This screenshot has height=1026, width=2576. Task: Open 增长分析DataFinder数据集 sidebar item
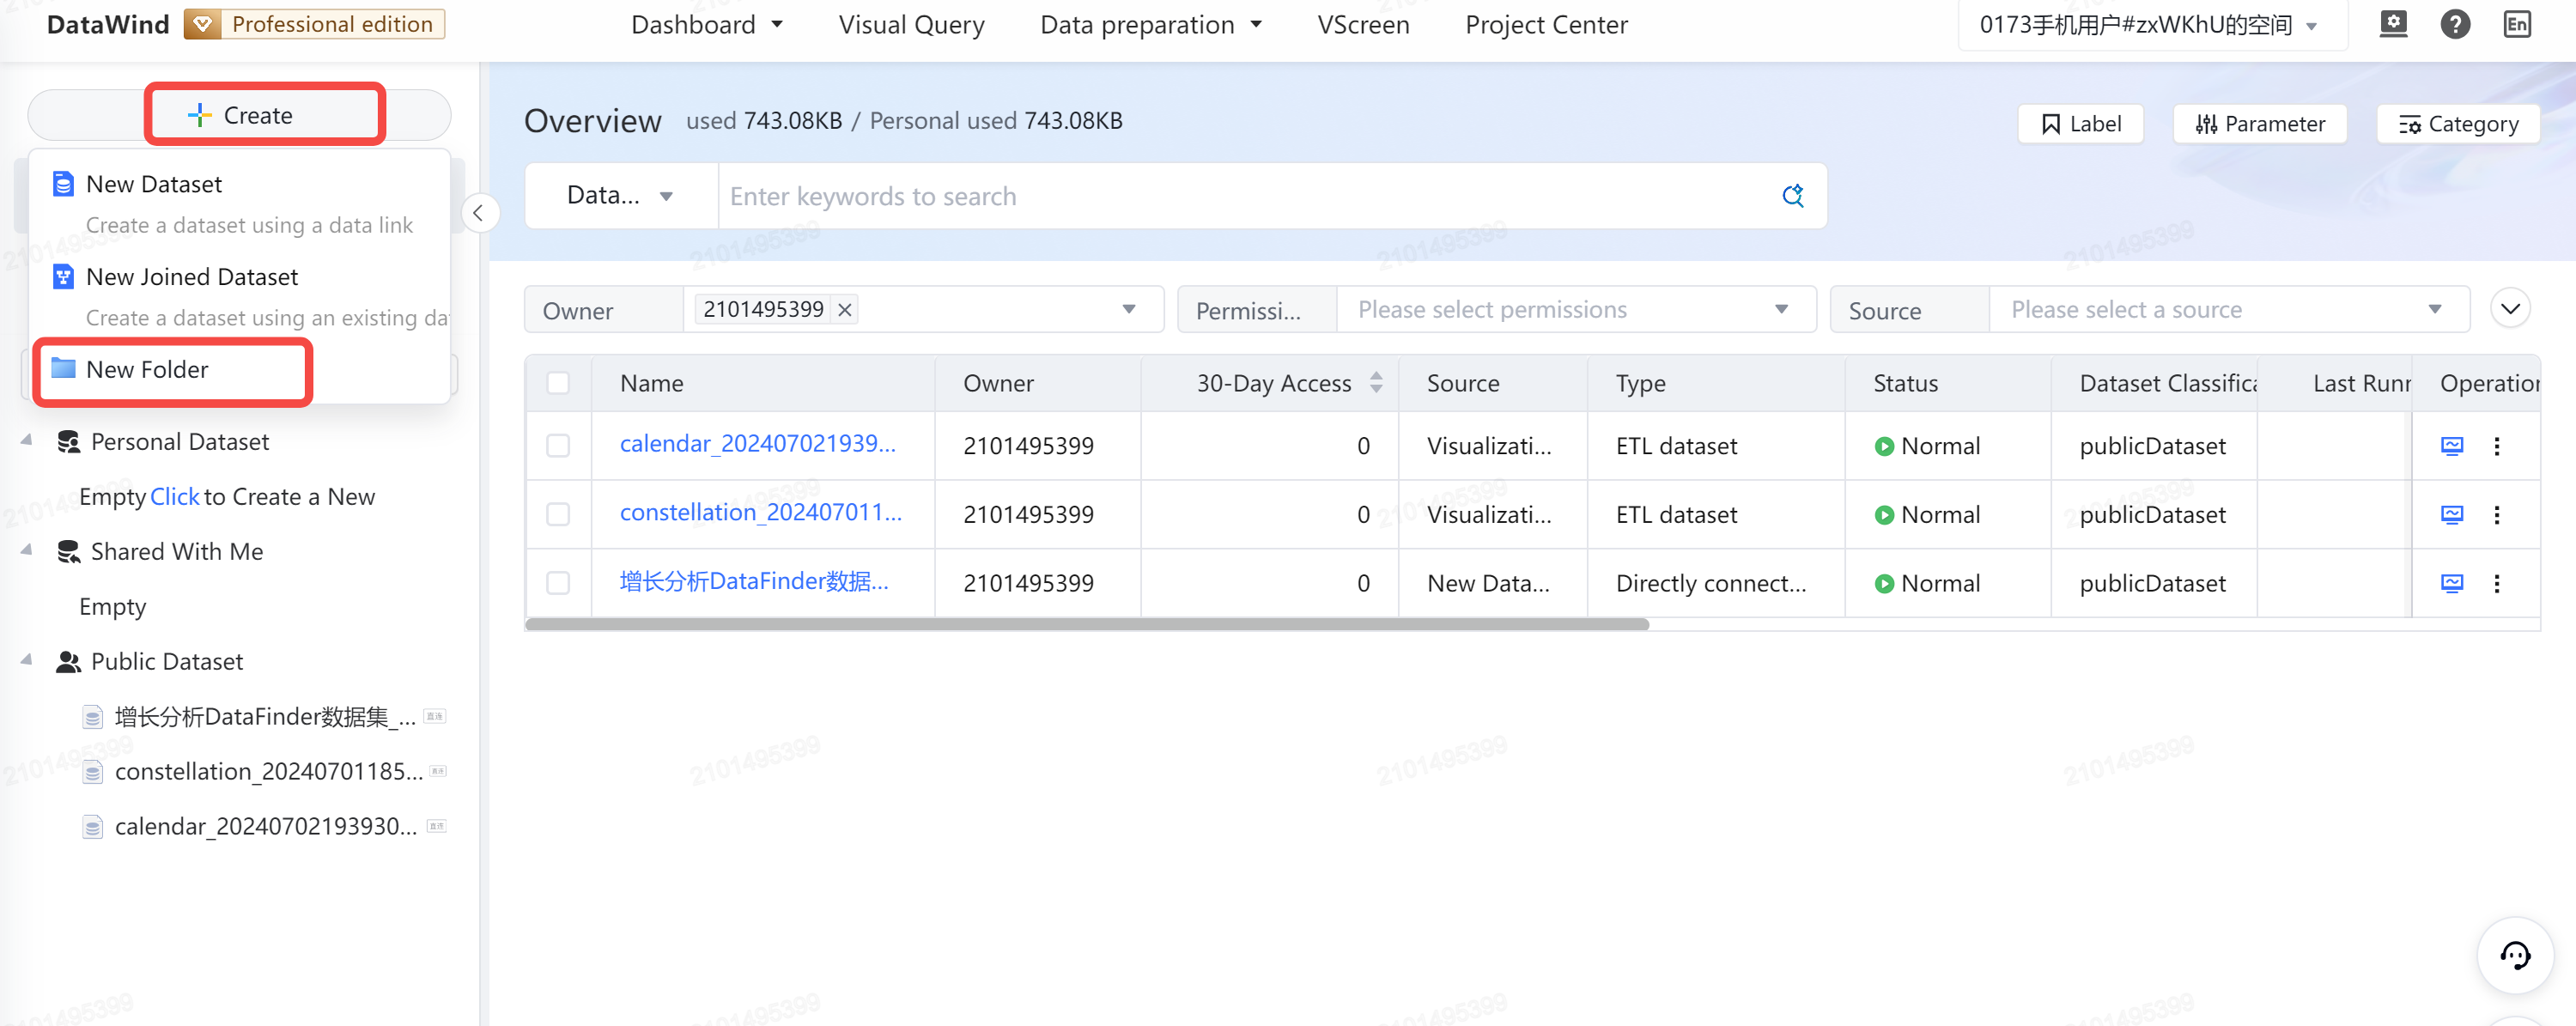pyautogui.click(x=262, y=717)
